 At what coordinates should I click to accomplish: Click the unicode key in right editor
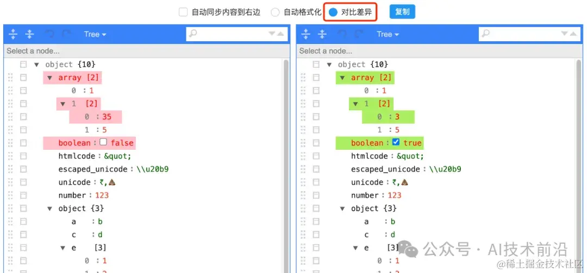coord(367,182)
